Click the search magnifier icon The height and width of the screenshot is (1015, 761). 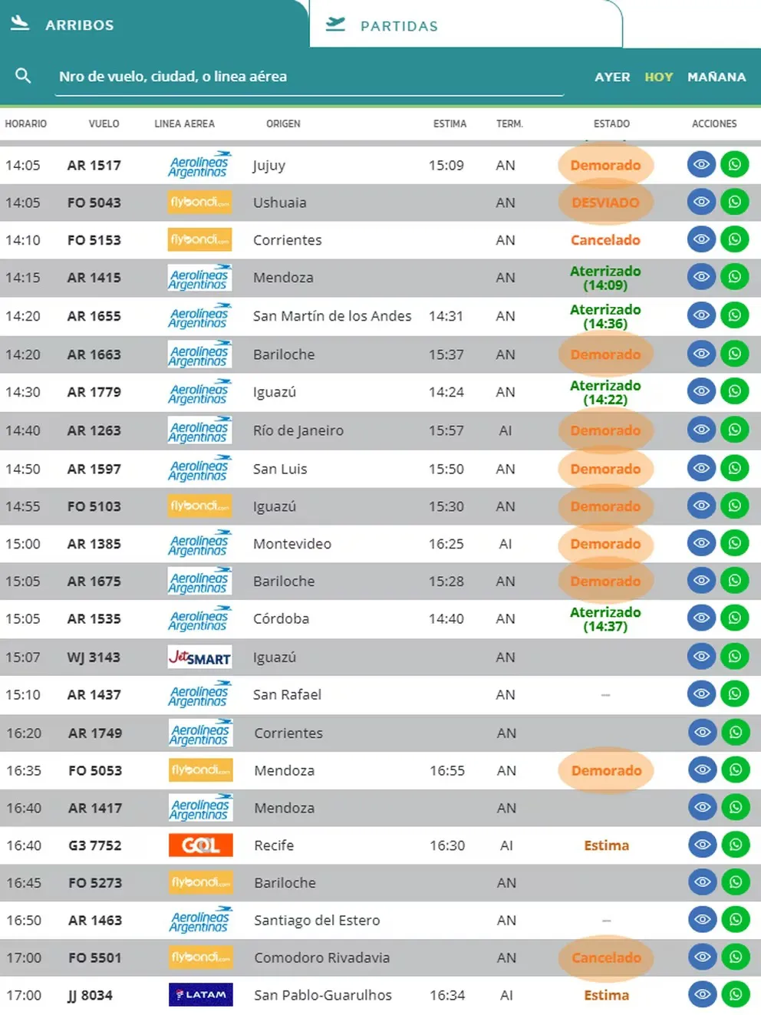pos(23,76)
